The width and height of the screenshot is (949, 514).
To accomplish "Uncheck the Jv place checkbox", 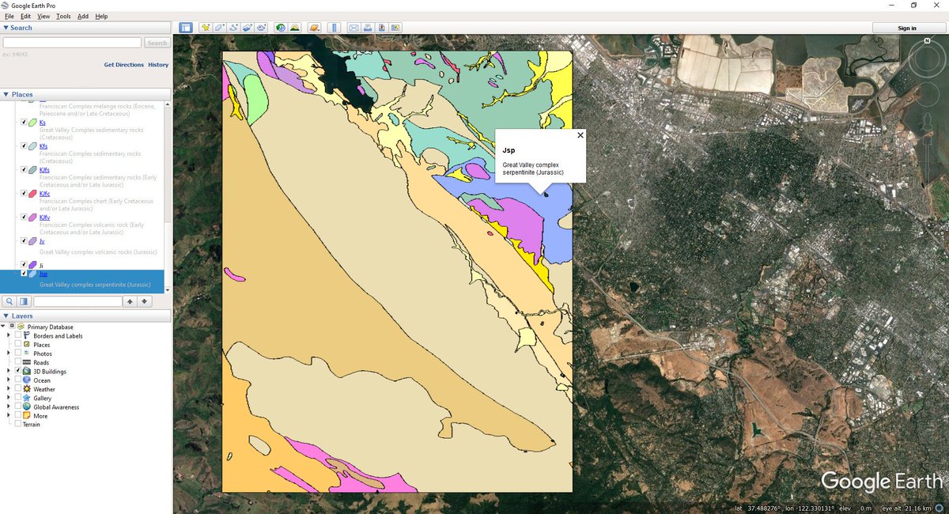I will [x=24, y=241].
